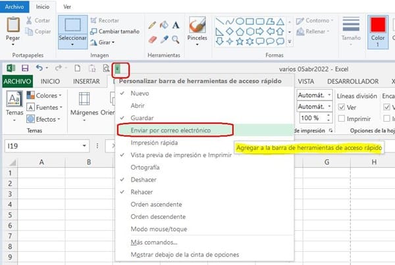
Task: Click the scale 100 % spinner arrows
Action: [329, 118]
